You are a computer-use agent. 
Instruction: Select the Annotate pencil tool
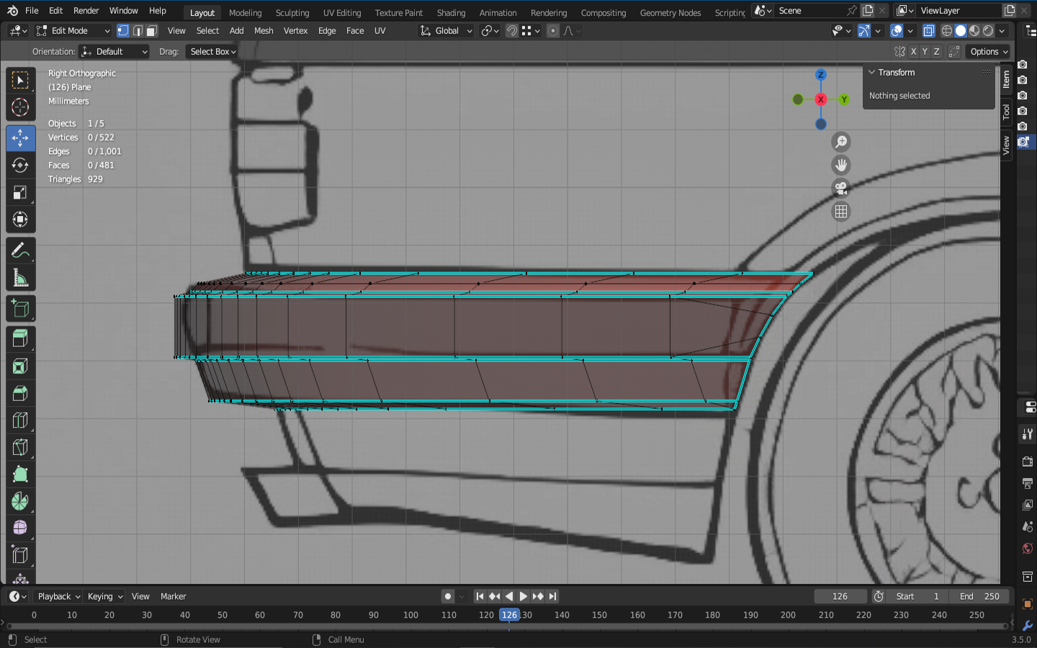[x=20, y=251]
